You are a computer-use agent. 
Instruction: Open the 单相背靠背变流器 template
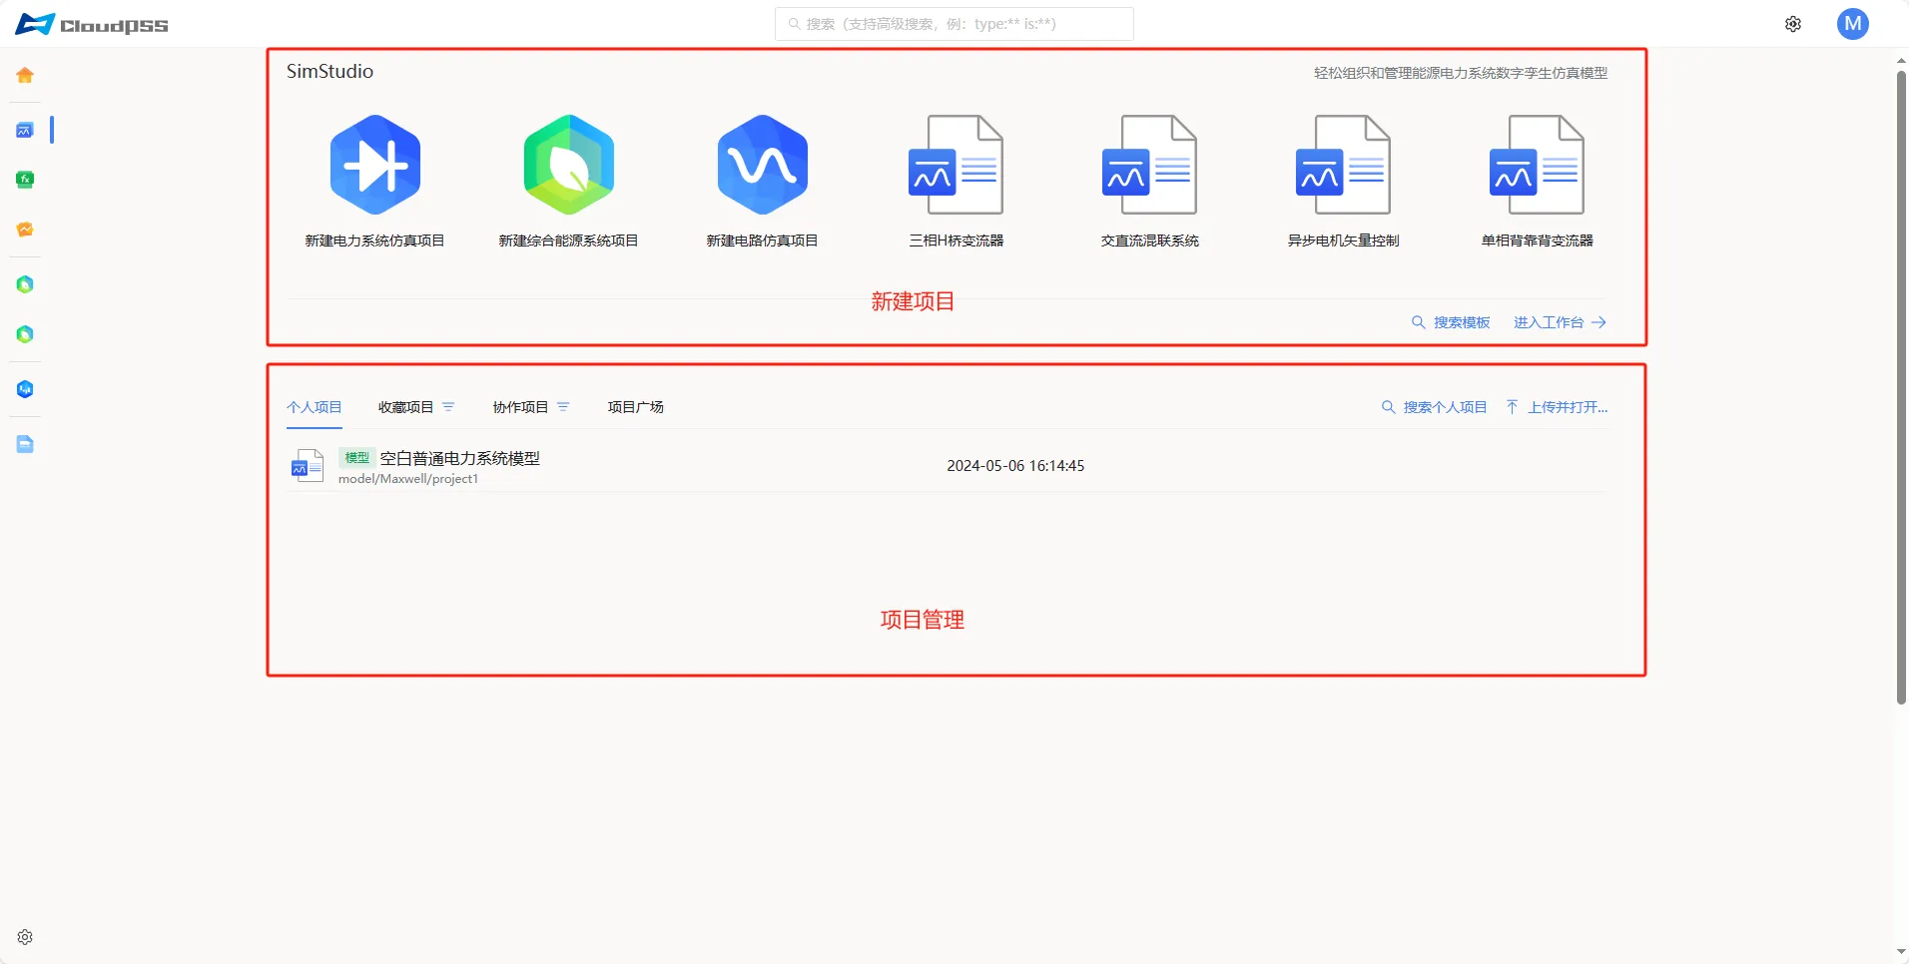(x=1537, y=166)
